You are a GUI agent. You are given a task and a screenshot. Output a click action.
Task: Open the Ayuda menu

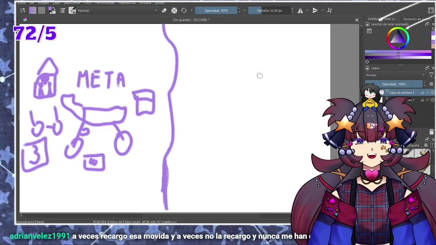coord(159,3)
